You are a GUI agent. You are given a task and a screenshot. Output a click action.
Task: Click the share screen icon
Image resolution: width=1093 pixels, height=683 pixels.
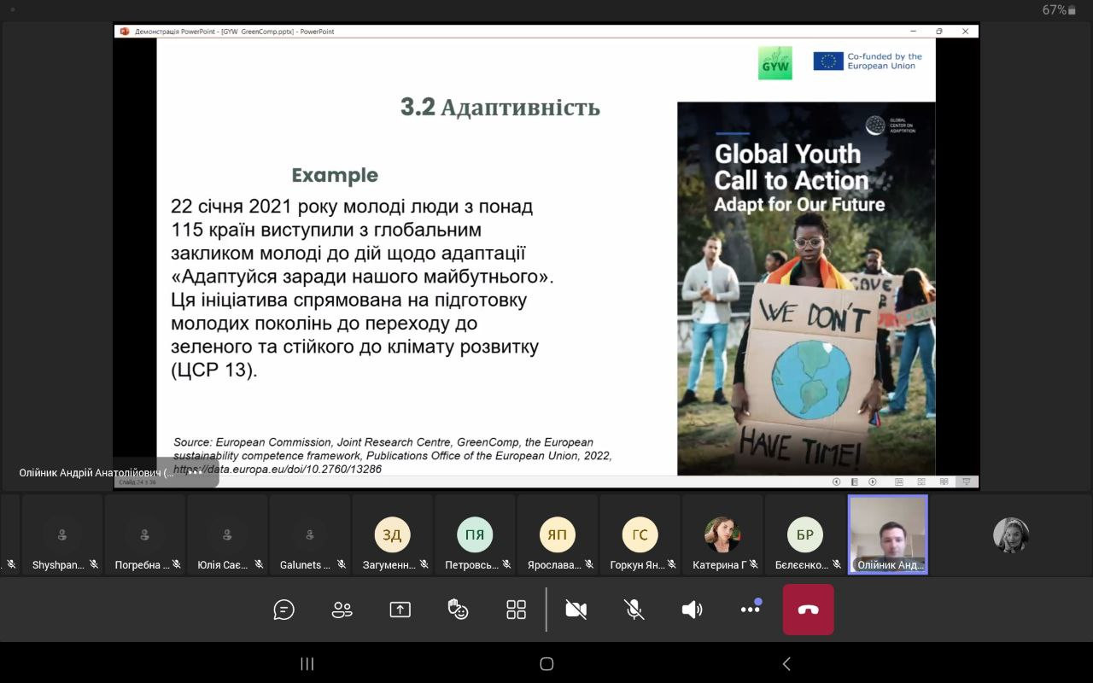coord(400,610)
